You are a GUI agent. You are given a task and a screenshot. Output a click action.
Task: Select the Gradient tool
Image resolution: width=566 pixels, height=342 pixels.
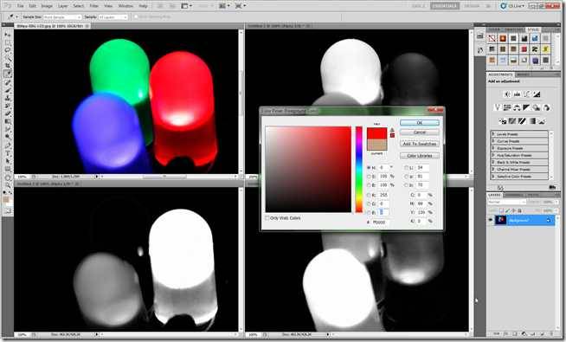click(7, 122)
